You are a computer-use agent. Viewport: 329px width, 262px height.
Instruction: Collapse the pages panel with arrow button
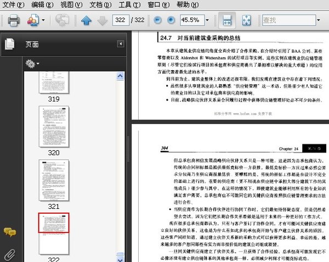point(121,44)
